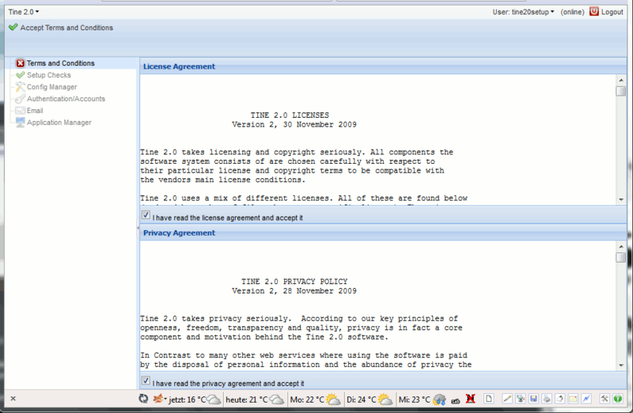This screenshot has width=633, height=413.
Task: Click License Agreement scrollbar down arrow
Action: coord(621,199)
